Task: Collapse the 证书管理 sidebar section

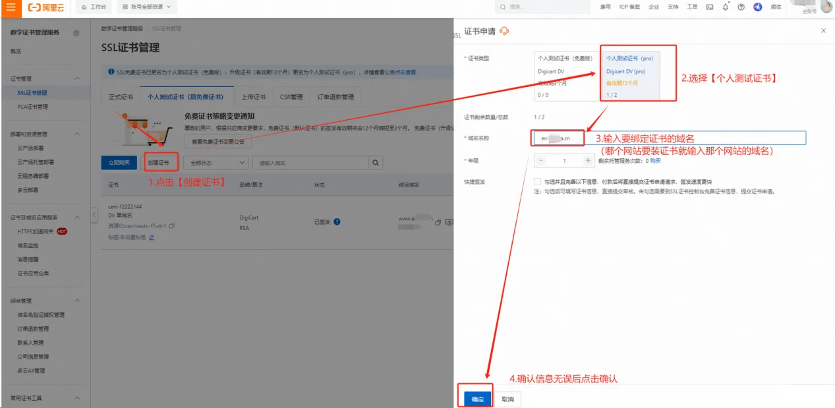Action: (77, 79)
